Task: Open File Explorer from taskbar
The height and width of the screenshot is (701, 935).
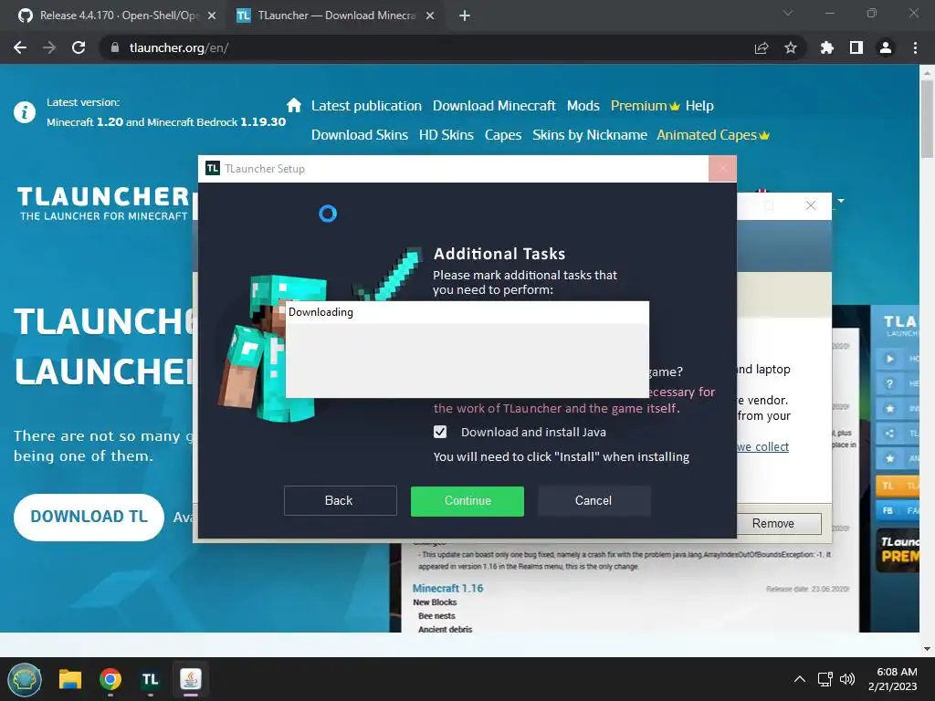Action: pyautogui.click(x=69, y=679)
